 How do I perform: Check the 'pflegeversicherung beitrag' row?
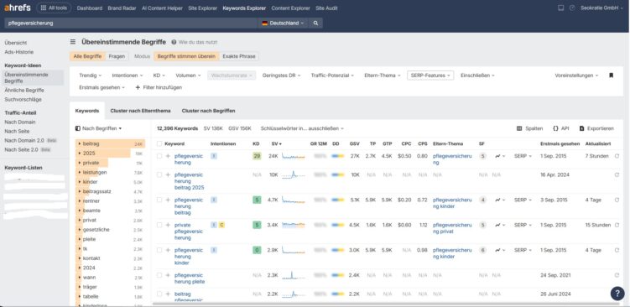point(159,200)
